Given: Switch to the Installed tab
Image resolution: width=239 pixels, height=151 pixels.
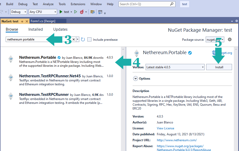Looking at the screenshot, I should click(36, 29).
